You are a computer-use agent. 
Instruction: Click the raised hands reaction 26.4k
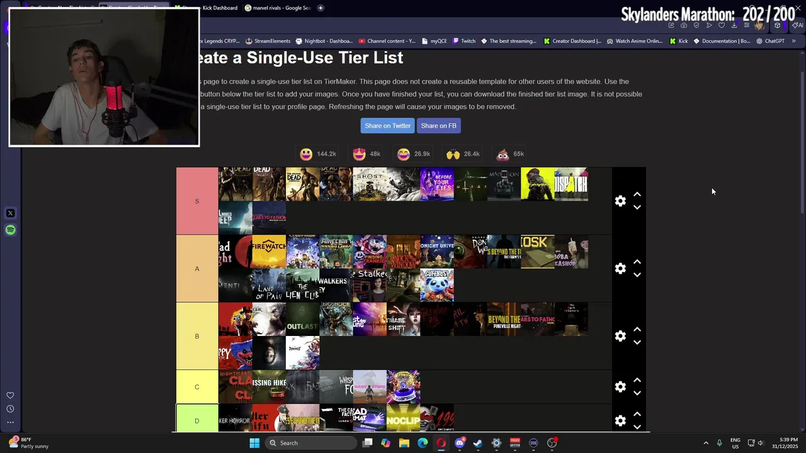(463, 154)
